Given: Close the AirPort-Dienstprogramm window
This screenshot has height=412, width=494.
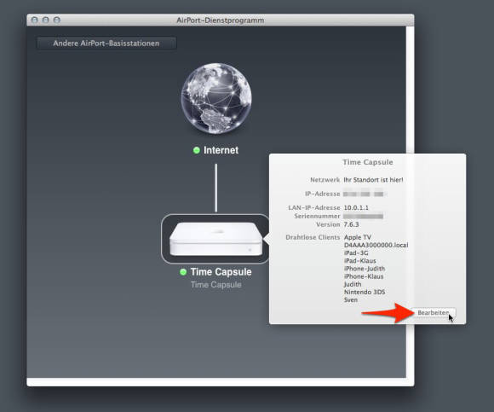Looking at the screenshot, I should tap(34, 20).
